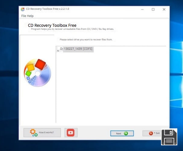Screen dimensions: 183x151
Task: Click the program description subtitle text
Action: (x=72, y=29)
